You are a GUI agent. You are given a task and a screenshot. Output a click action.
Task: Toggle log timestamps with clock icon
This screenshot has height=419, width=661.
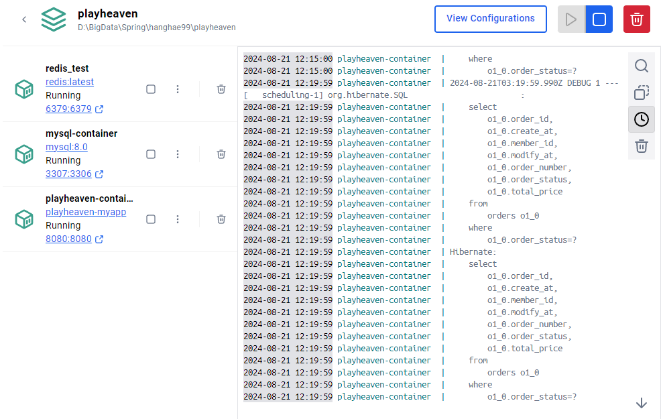642,119
